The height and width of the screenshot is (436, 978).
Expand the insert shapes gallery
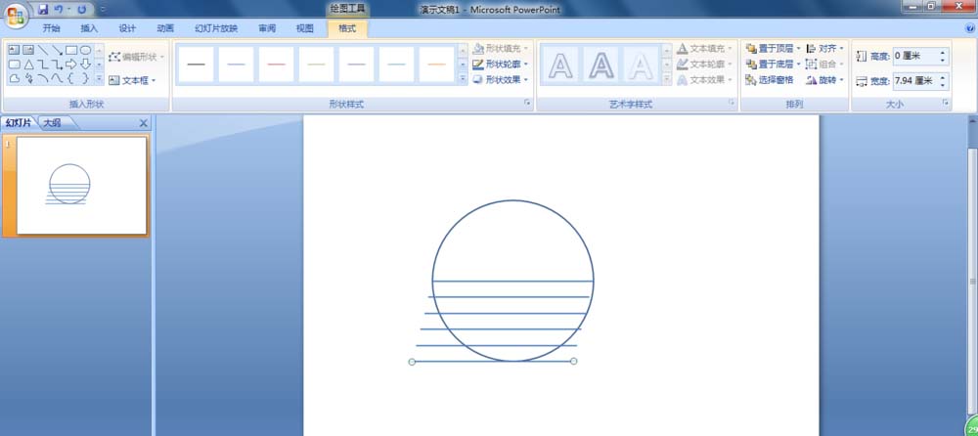point(99,78)
